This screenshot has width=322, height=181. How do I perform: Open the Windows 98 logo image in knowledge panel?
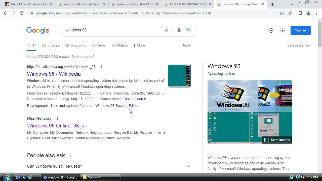[233, 96]
